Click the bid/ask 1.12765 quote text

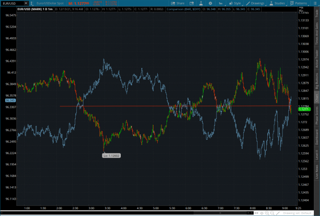pyautogui.click(x=111, y=2)
